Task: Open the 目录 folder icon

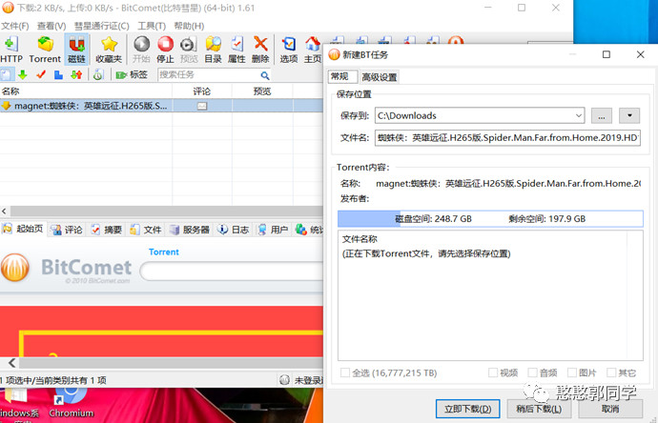Action: pos(214,50)
